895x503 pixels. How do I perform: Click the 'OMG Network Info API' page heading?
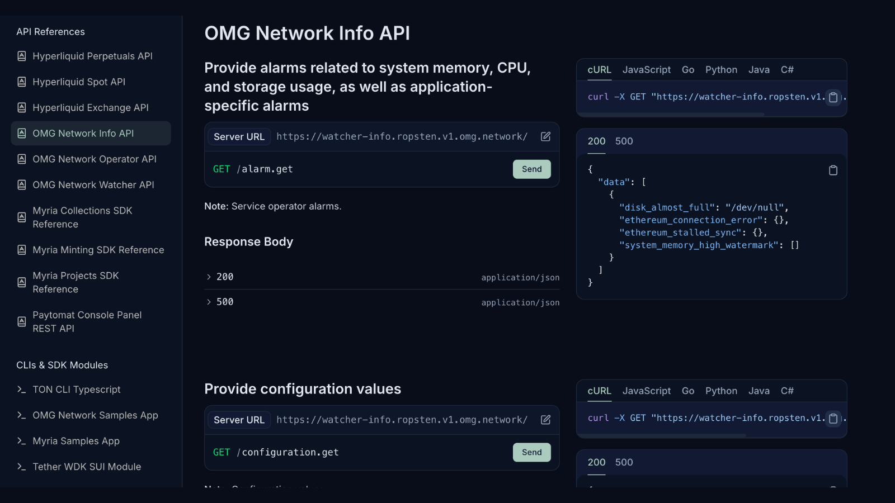pyautogui.click(x=307, y=33)
